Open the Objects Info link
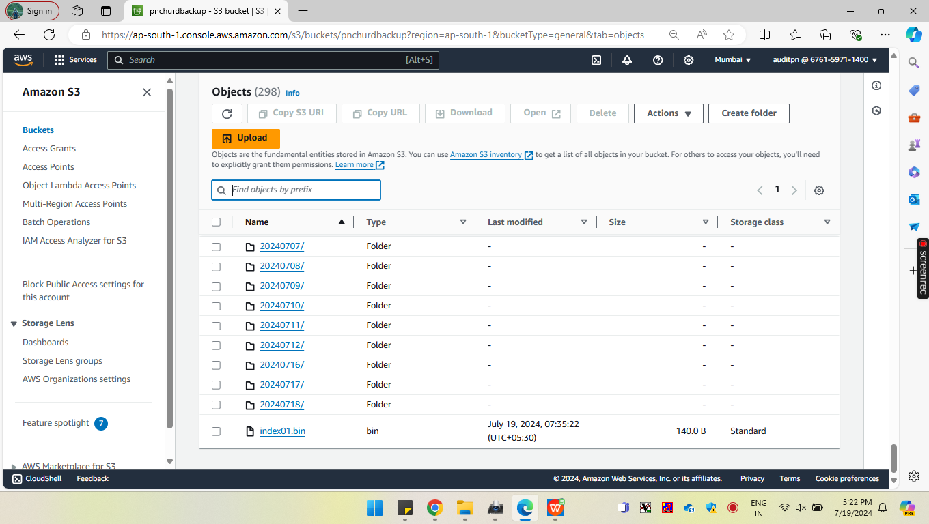Viewport: 929px width, 524px height. coord(292,93)
